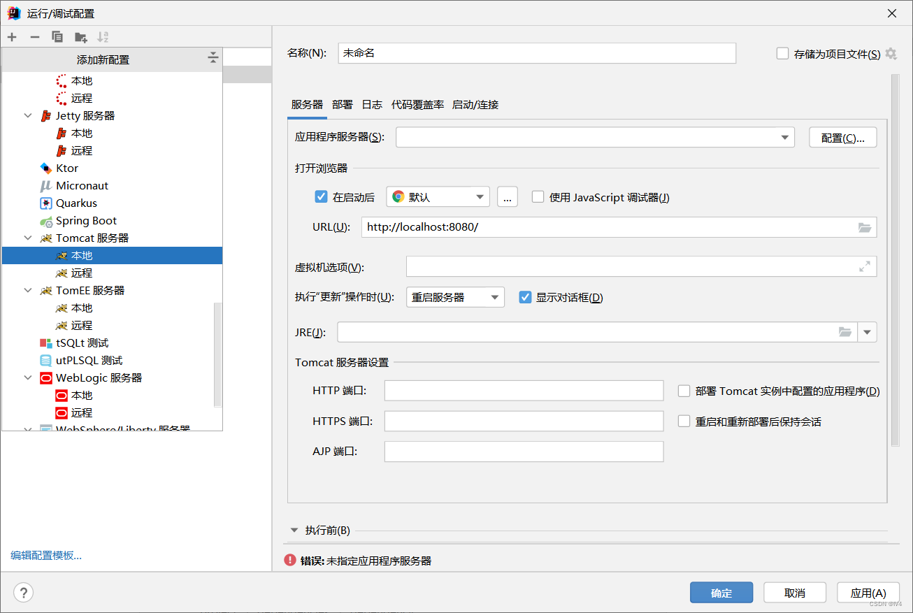Viewport: 913px width, 613px height.
Task: Collapse the 执行前(B) section
Action: coord(294,530)
